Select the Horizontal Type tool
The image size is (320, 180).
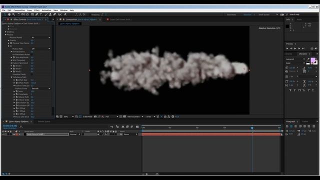click(x=41, y=14)
